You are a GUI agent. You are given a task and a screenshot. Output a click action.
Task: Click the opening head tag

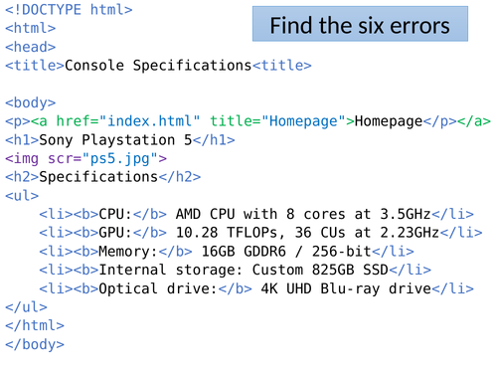pos(31,47)
